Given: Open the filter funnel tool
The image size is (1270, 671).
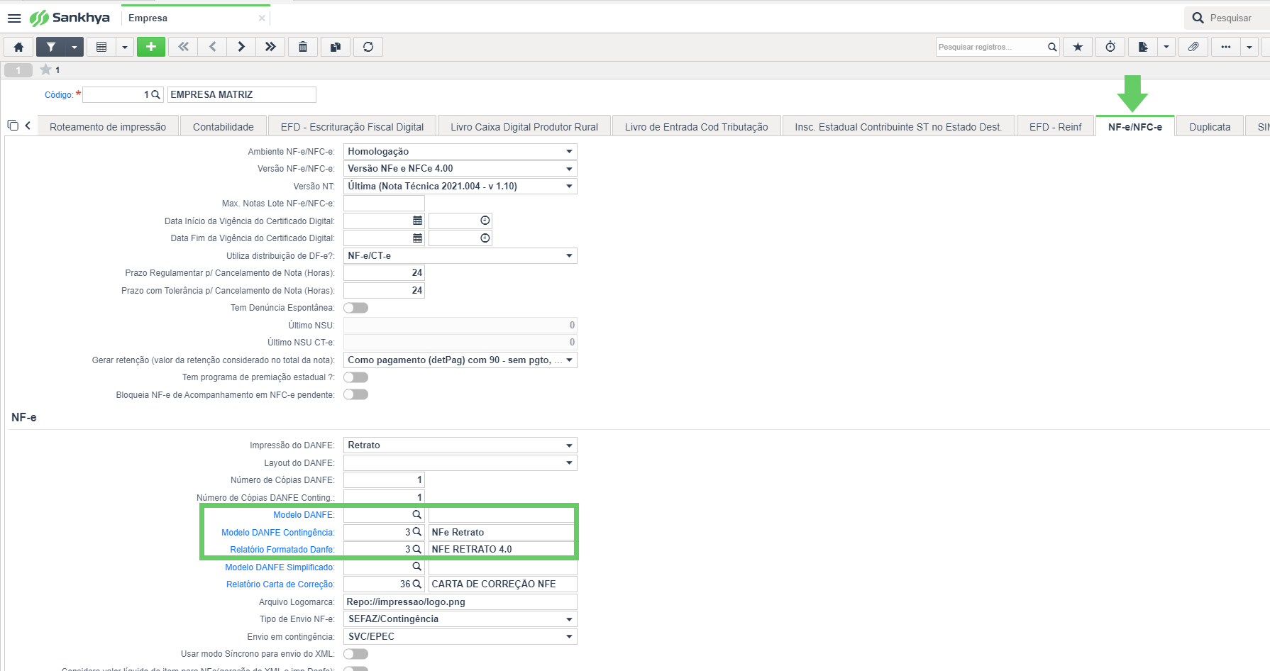Looking at the screenshot, I should pos(51,47).
